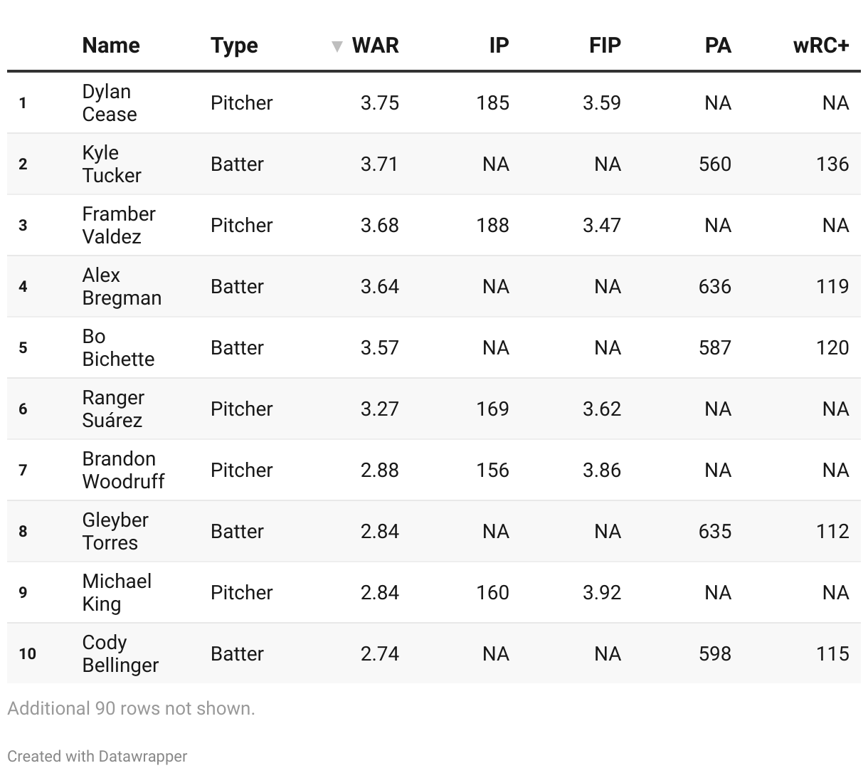This screenshot has height=773, width=868.
Task: Sort table by Name column header
Action: click(111, 46)
